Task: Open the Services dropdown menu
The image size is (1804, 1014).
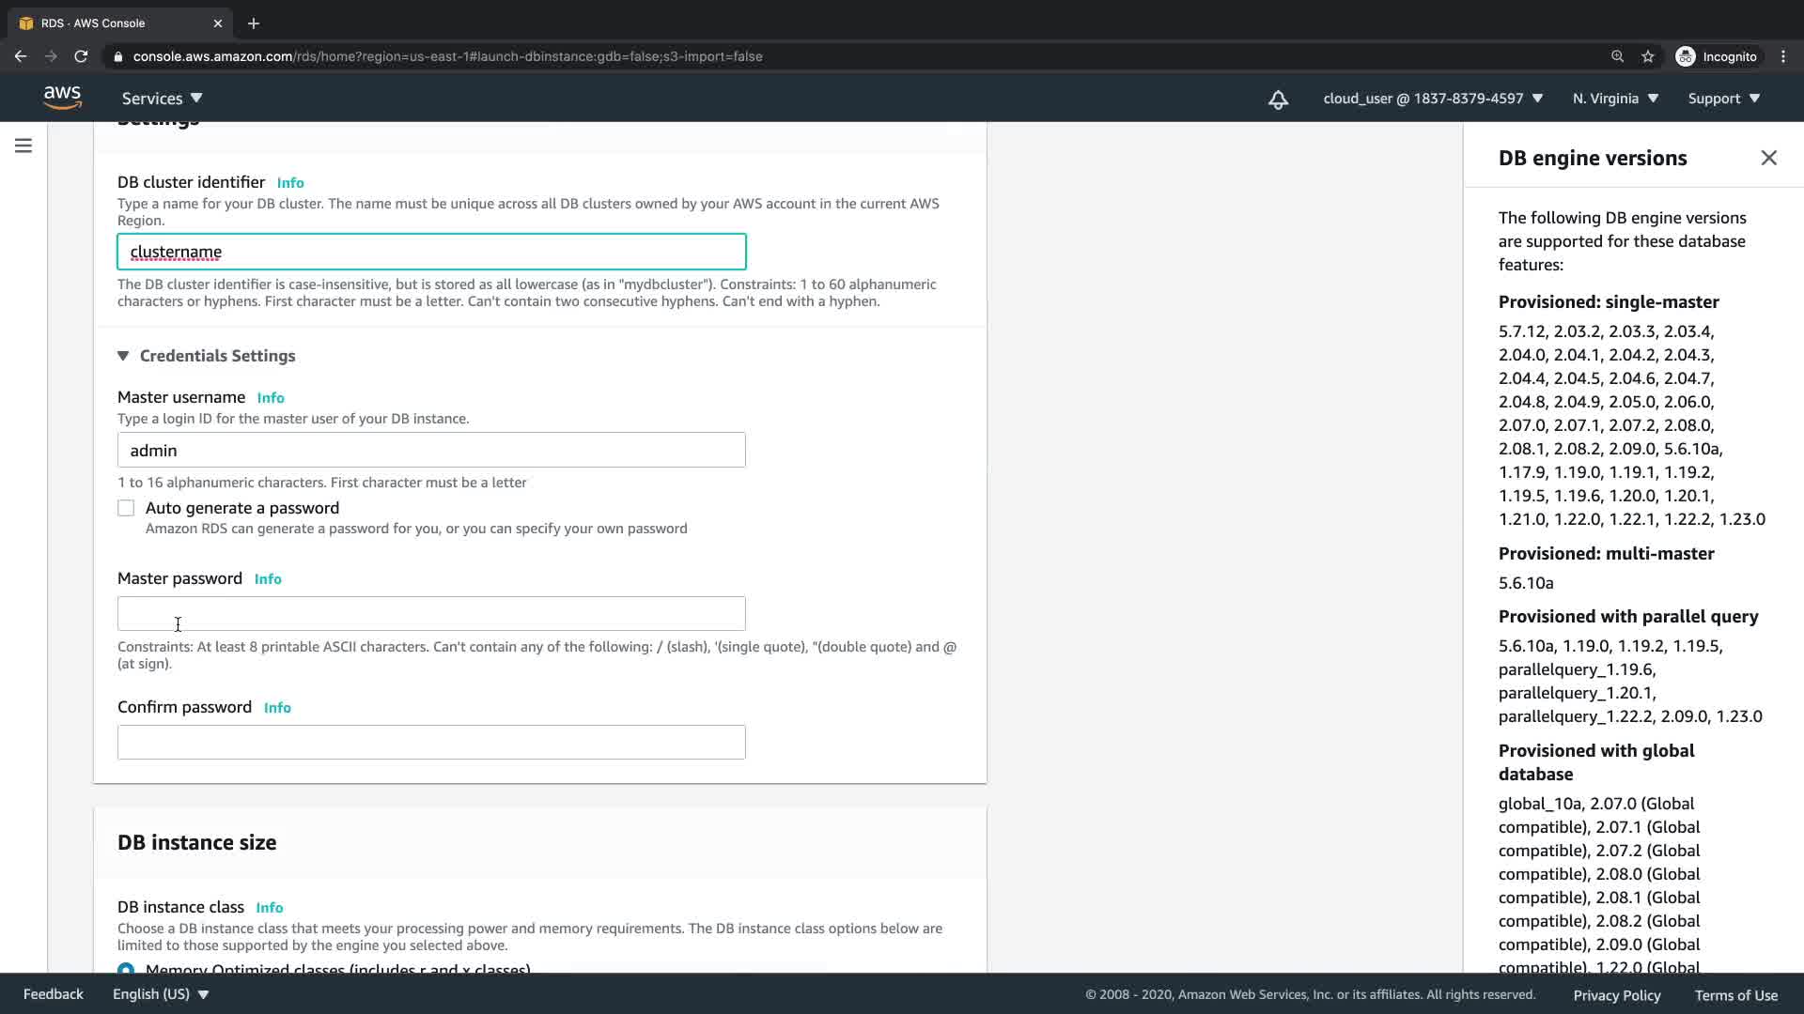Action: click(x=162, y=99)
